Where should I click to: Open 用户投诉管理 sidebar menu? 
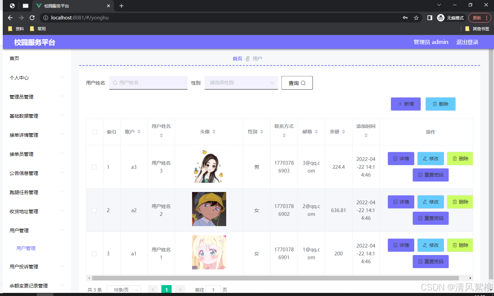coord(37,267)
